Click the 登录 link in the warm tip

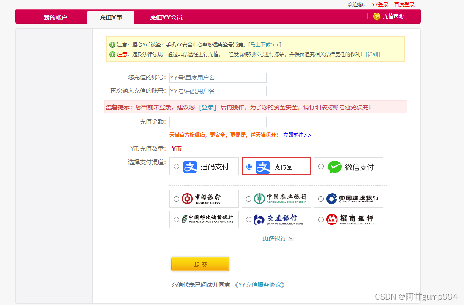[208, 107]
